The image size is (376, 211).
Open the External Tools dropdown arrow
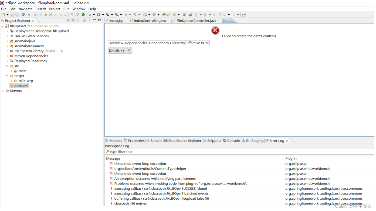[x=121, y=15]
